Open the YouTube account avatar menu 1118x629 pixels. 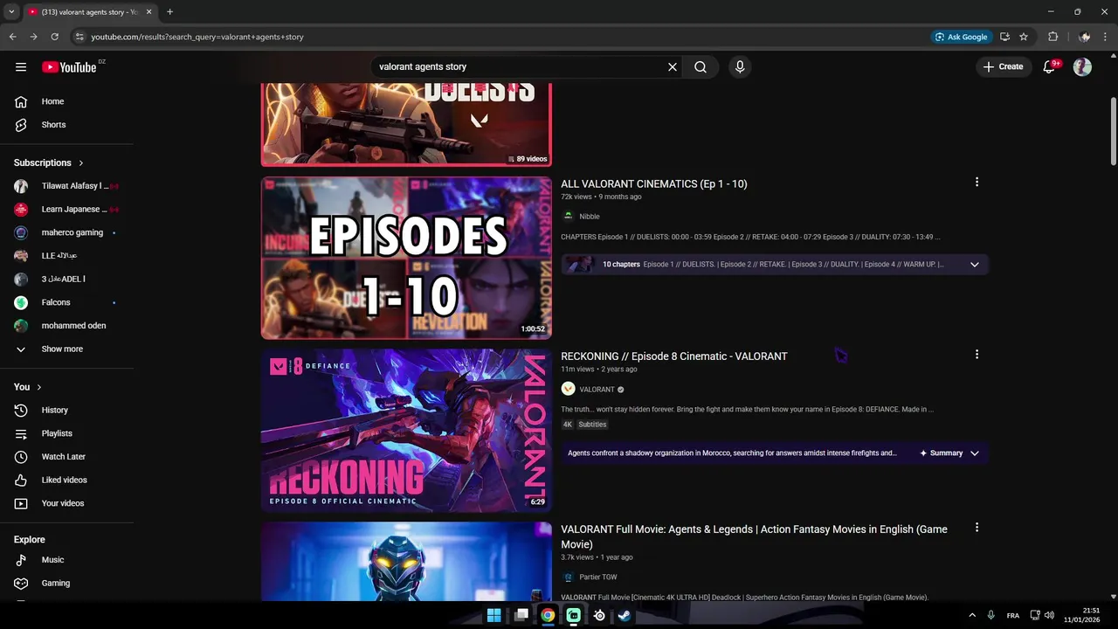(x=1082, y=66)
